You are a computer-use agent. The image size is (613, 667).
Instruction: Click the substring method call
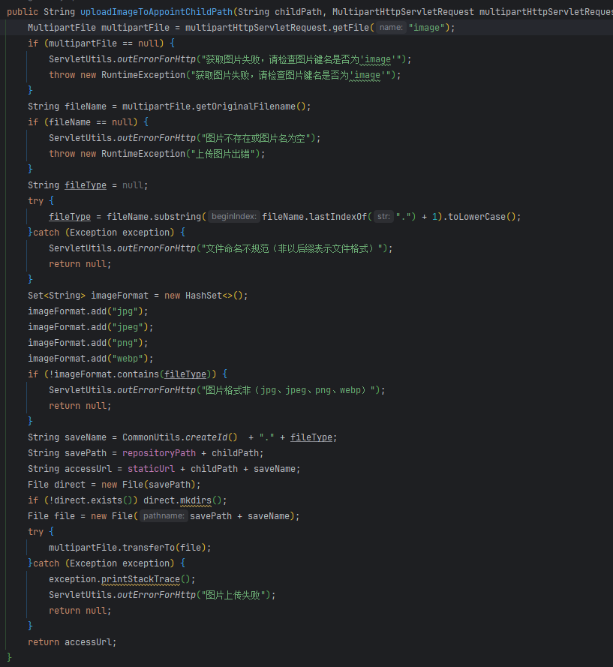(x=177, y=217)
